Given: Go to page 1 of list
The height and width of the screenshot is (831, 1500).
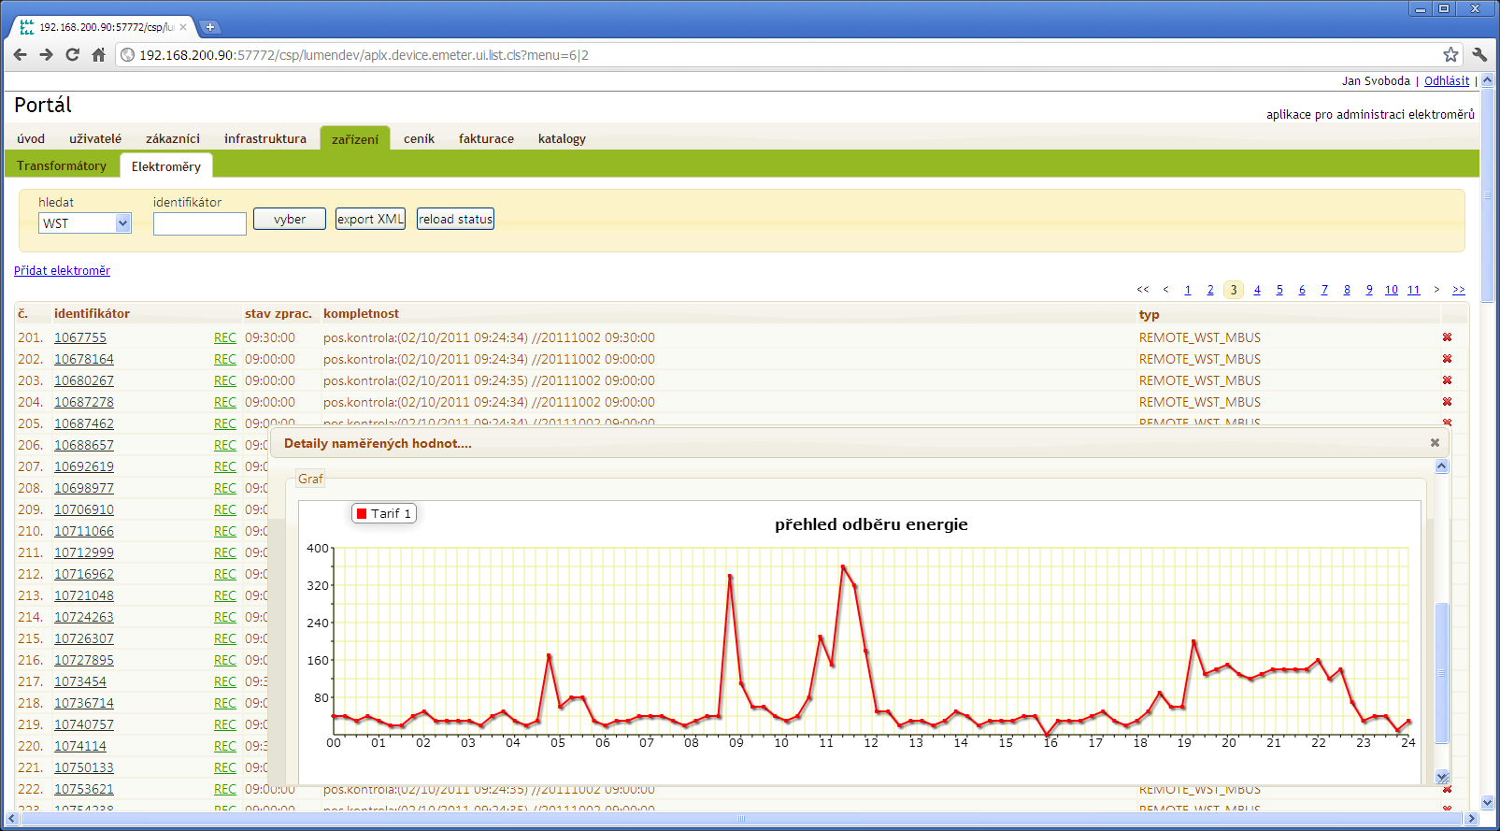Looking at the screenshot, I should coord(1188,290).
